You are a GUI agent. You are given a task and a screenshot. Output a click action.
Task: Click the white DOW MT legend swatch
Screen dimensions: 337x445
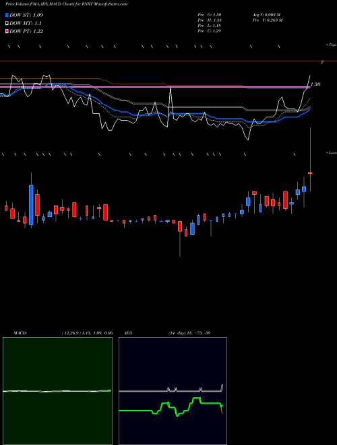coord(7,24)
